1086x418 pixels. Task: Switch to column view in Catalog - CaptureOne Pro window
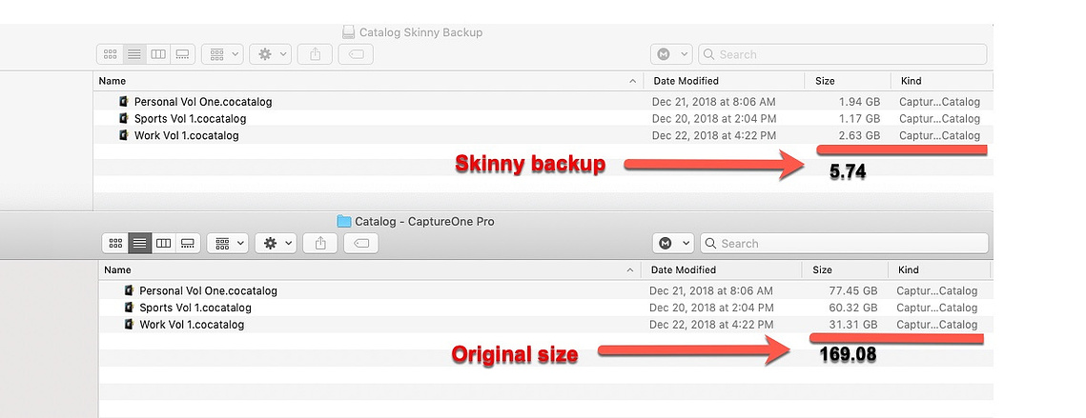(x=163, y=243)
